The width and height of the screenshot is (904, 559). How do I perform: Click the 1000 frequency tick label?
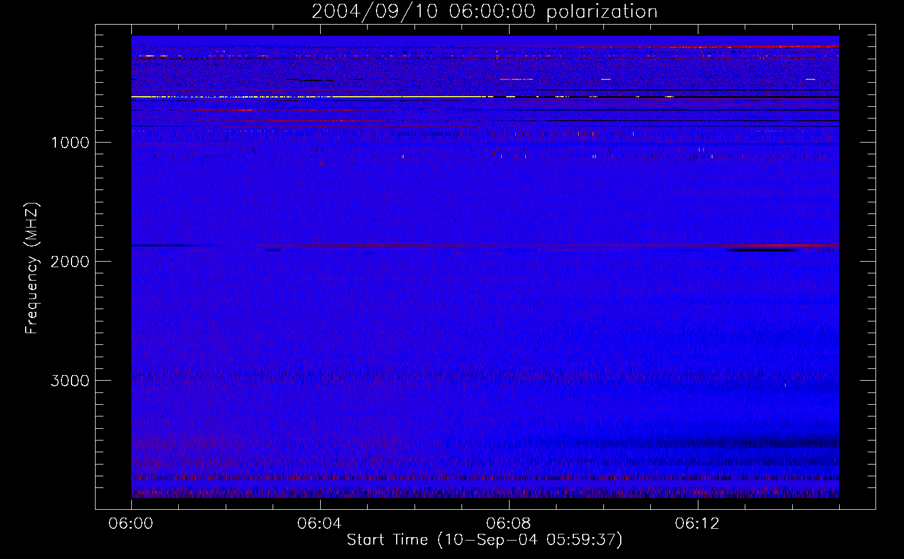(70, 143)
